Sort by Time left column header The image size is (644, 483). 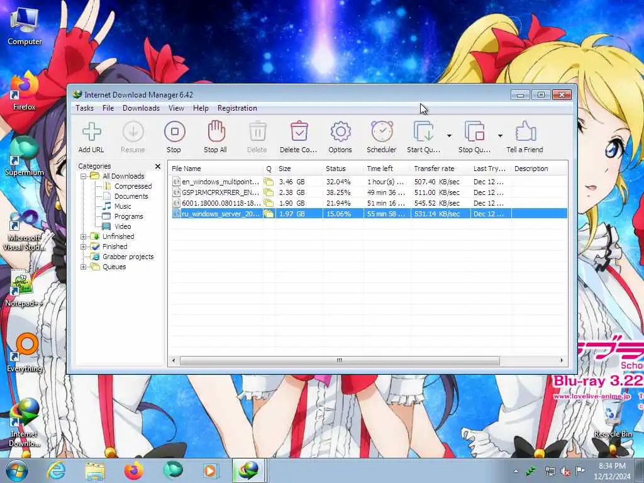click(387, 169)
